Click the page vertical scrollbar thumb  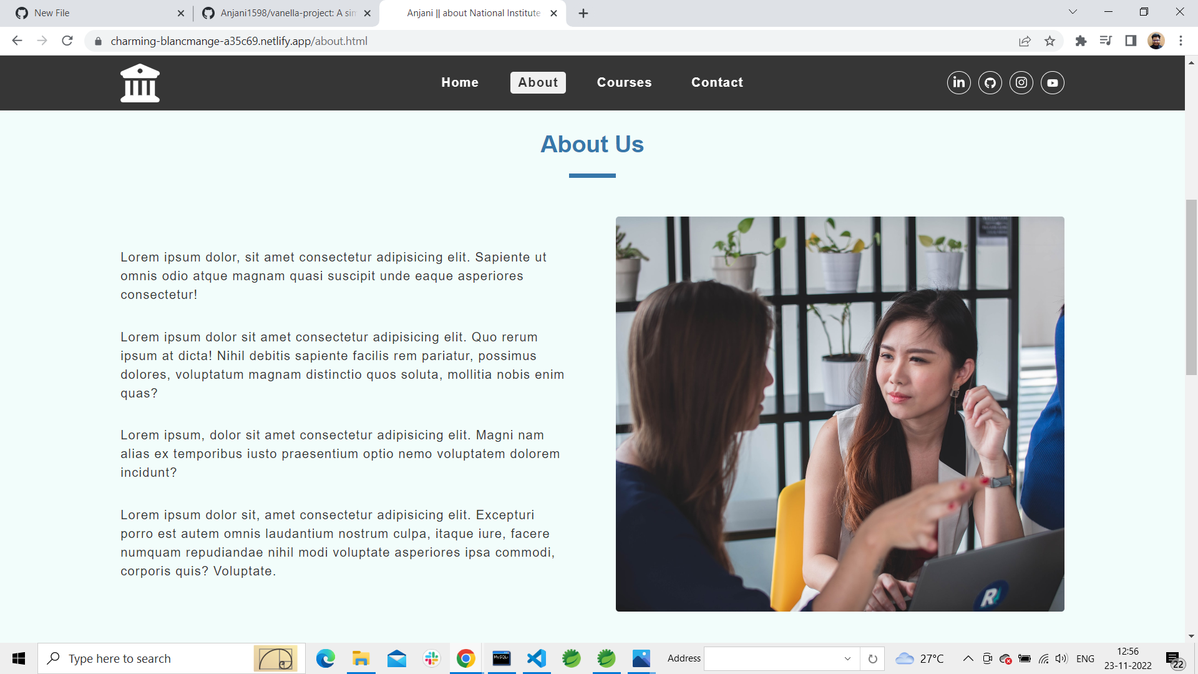pos(1191,287)
